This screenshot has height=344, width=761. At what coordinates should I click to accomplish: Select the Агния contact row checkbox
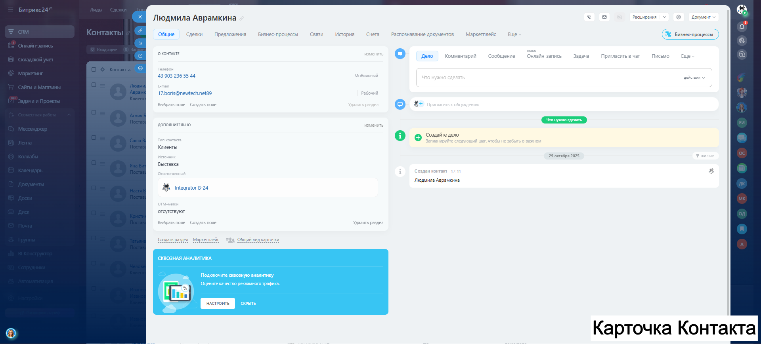tap(94, 112)
